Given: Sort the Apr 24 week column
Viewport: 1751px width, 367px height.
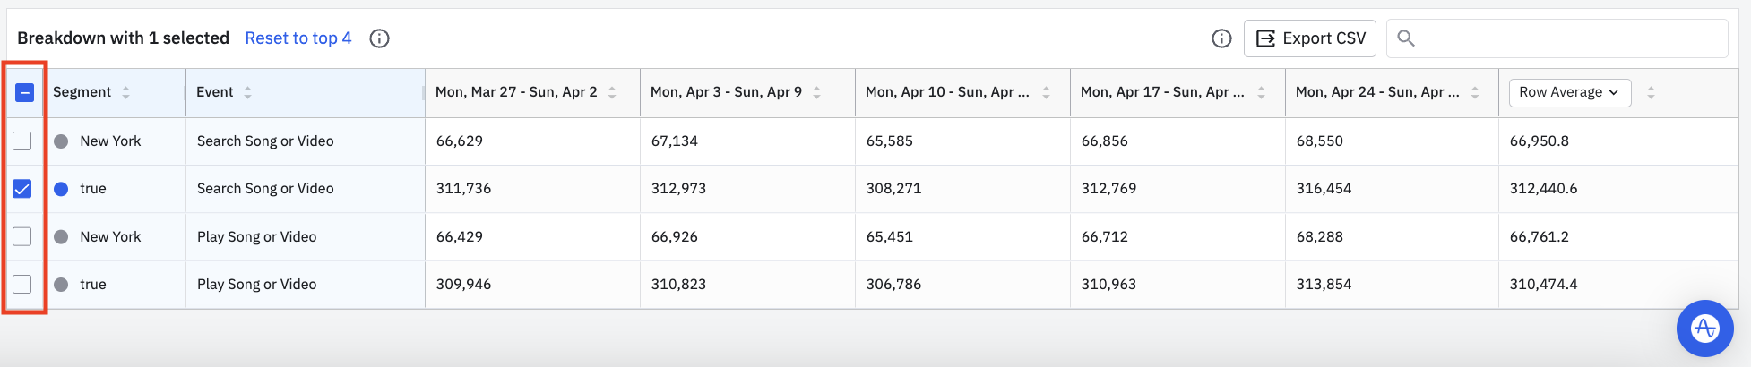Looking at the screenshot, I should pyautogui.click(x=1475, y=92).
